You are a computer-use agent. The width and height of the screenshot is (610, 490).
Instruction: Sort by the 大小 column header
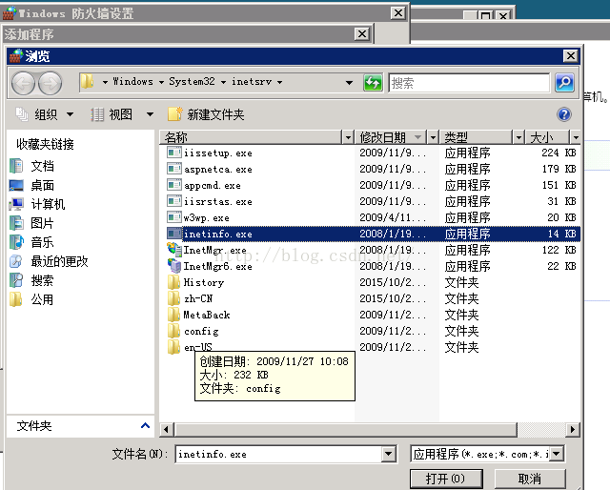[548, 137]
